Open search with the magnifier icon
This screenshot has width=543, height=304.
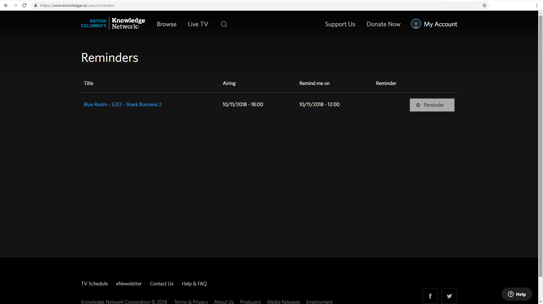(224, 24)
